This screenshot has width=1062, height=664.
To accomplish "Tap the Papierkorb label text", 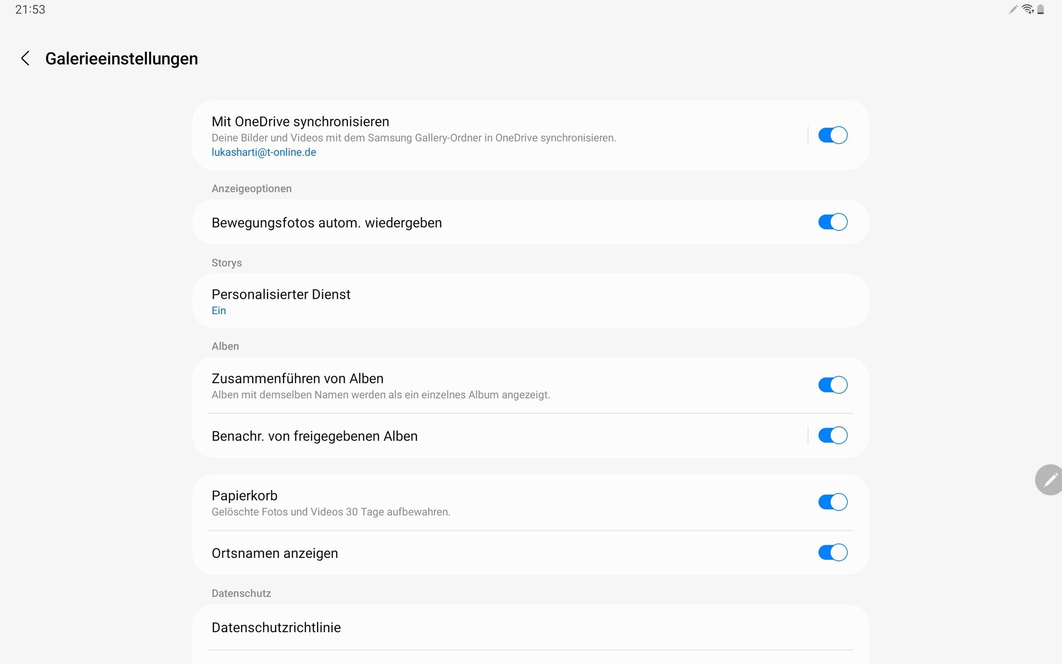I will (244, 496).
